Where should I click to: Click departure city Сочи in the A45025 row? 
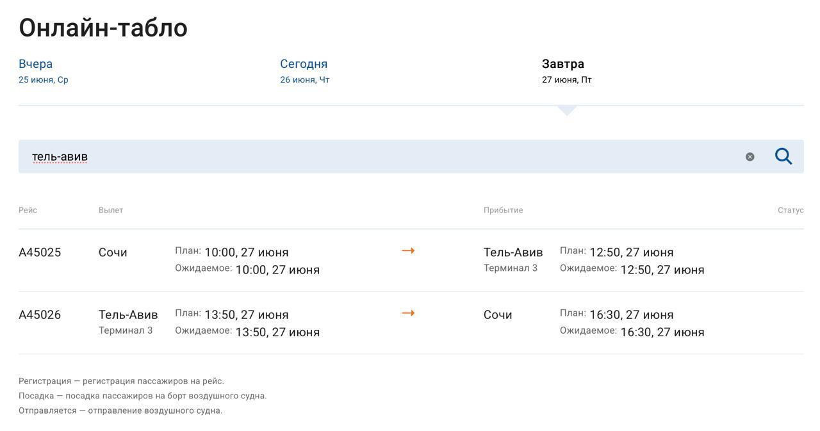click(x=113, y=252)
